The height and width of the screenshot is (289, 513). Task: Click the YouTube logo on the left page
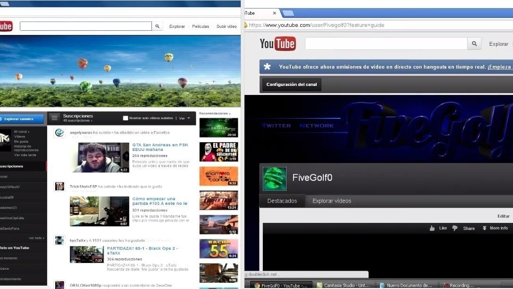click(x=5, y=26)
